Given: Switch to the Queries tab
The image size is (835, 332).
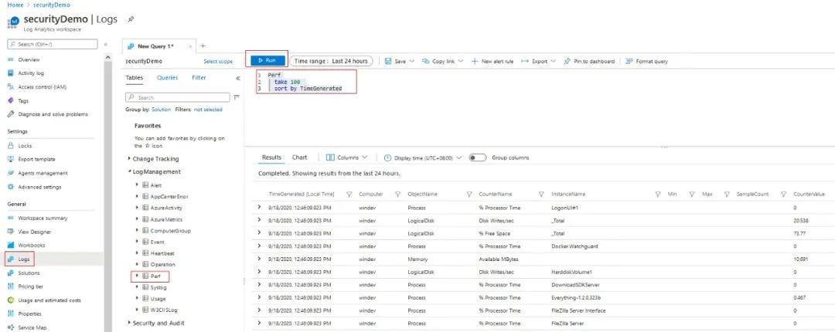Looking at the screenshot, I should (167, 78).
